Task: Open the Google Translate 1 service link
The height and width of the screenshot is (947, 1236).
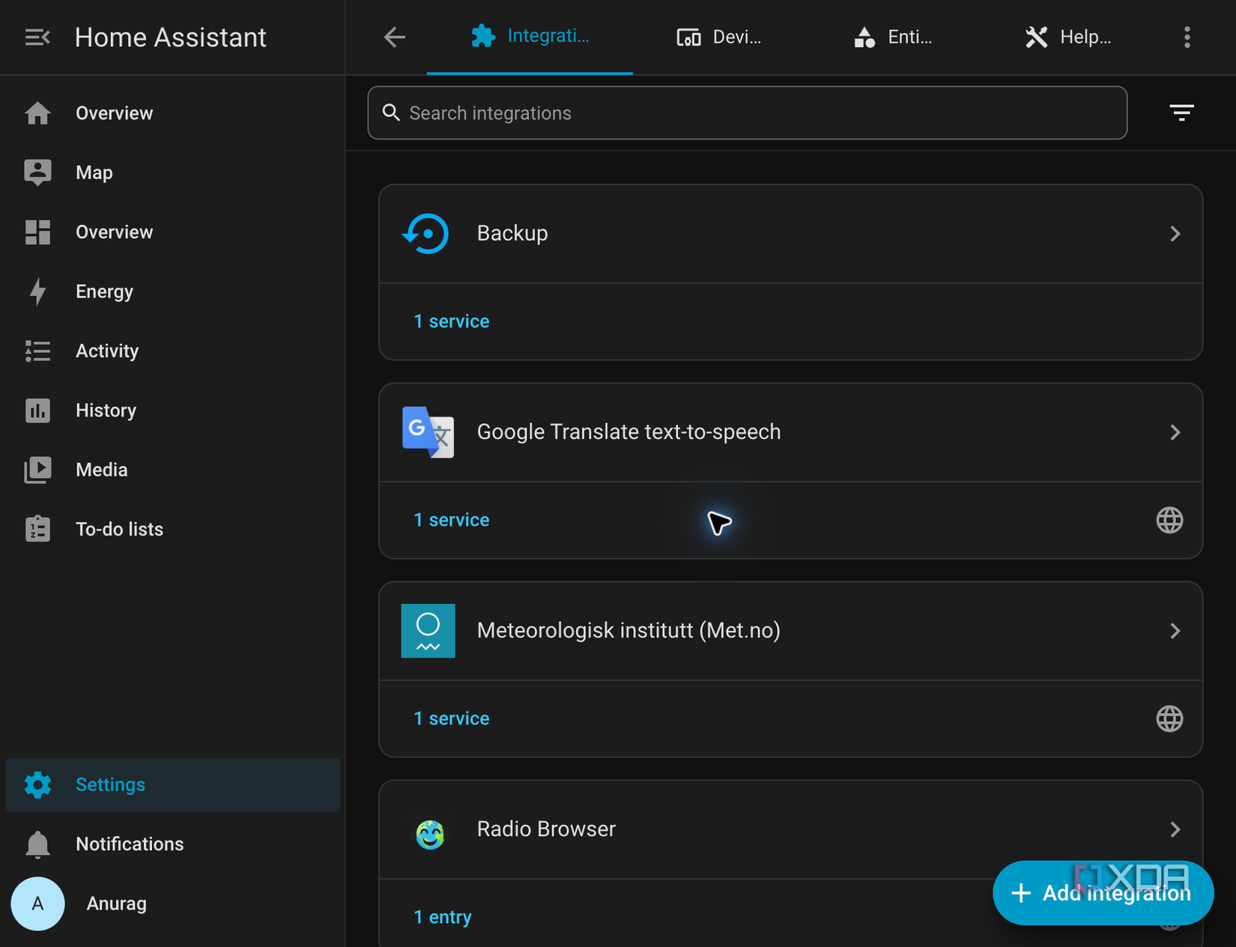Action: click(x=451, y=520)
